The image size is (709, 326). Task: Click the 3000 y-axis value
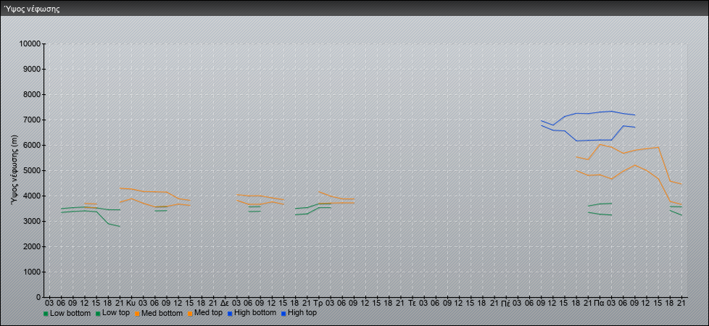(31, 221)
